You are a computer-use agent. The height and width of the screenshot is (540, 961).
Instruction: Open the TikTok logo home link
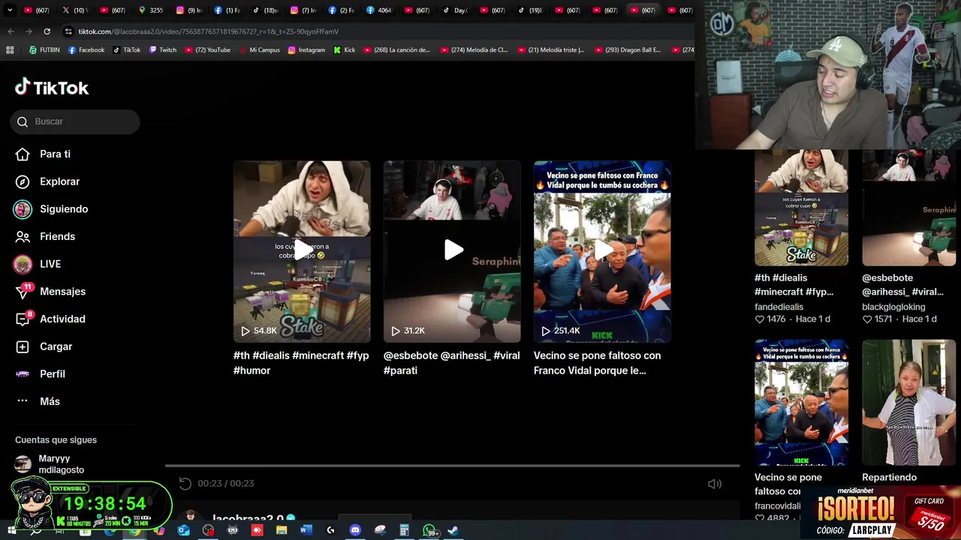tap(52, 88)
